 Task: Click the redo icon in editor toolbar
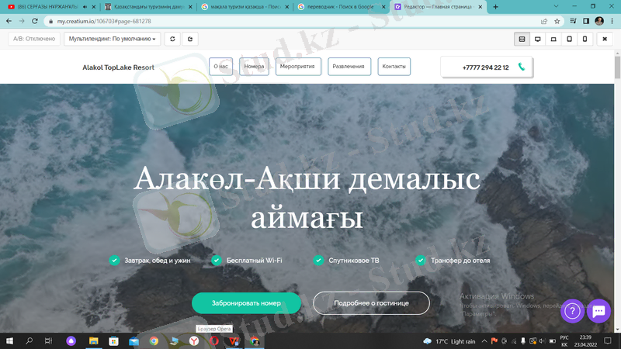pos(190,39)
